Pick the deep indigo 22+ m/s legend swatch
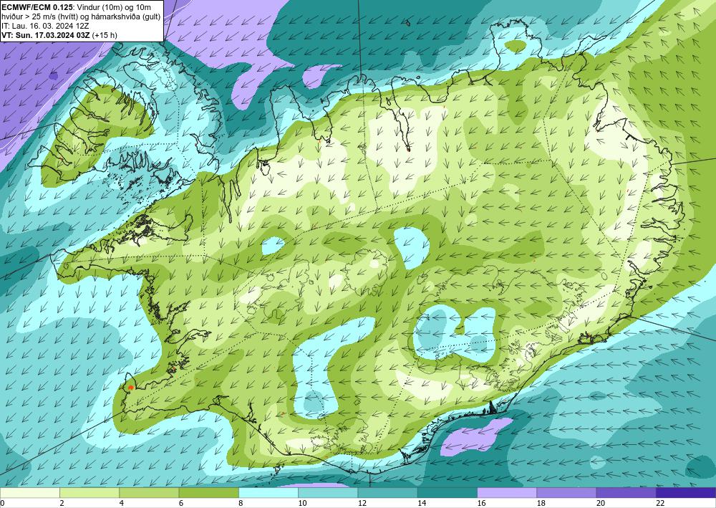This screenshot has width=716, height=508. point(686,493)
